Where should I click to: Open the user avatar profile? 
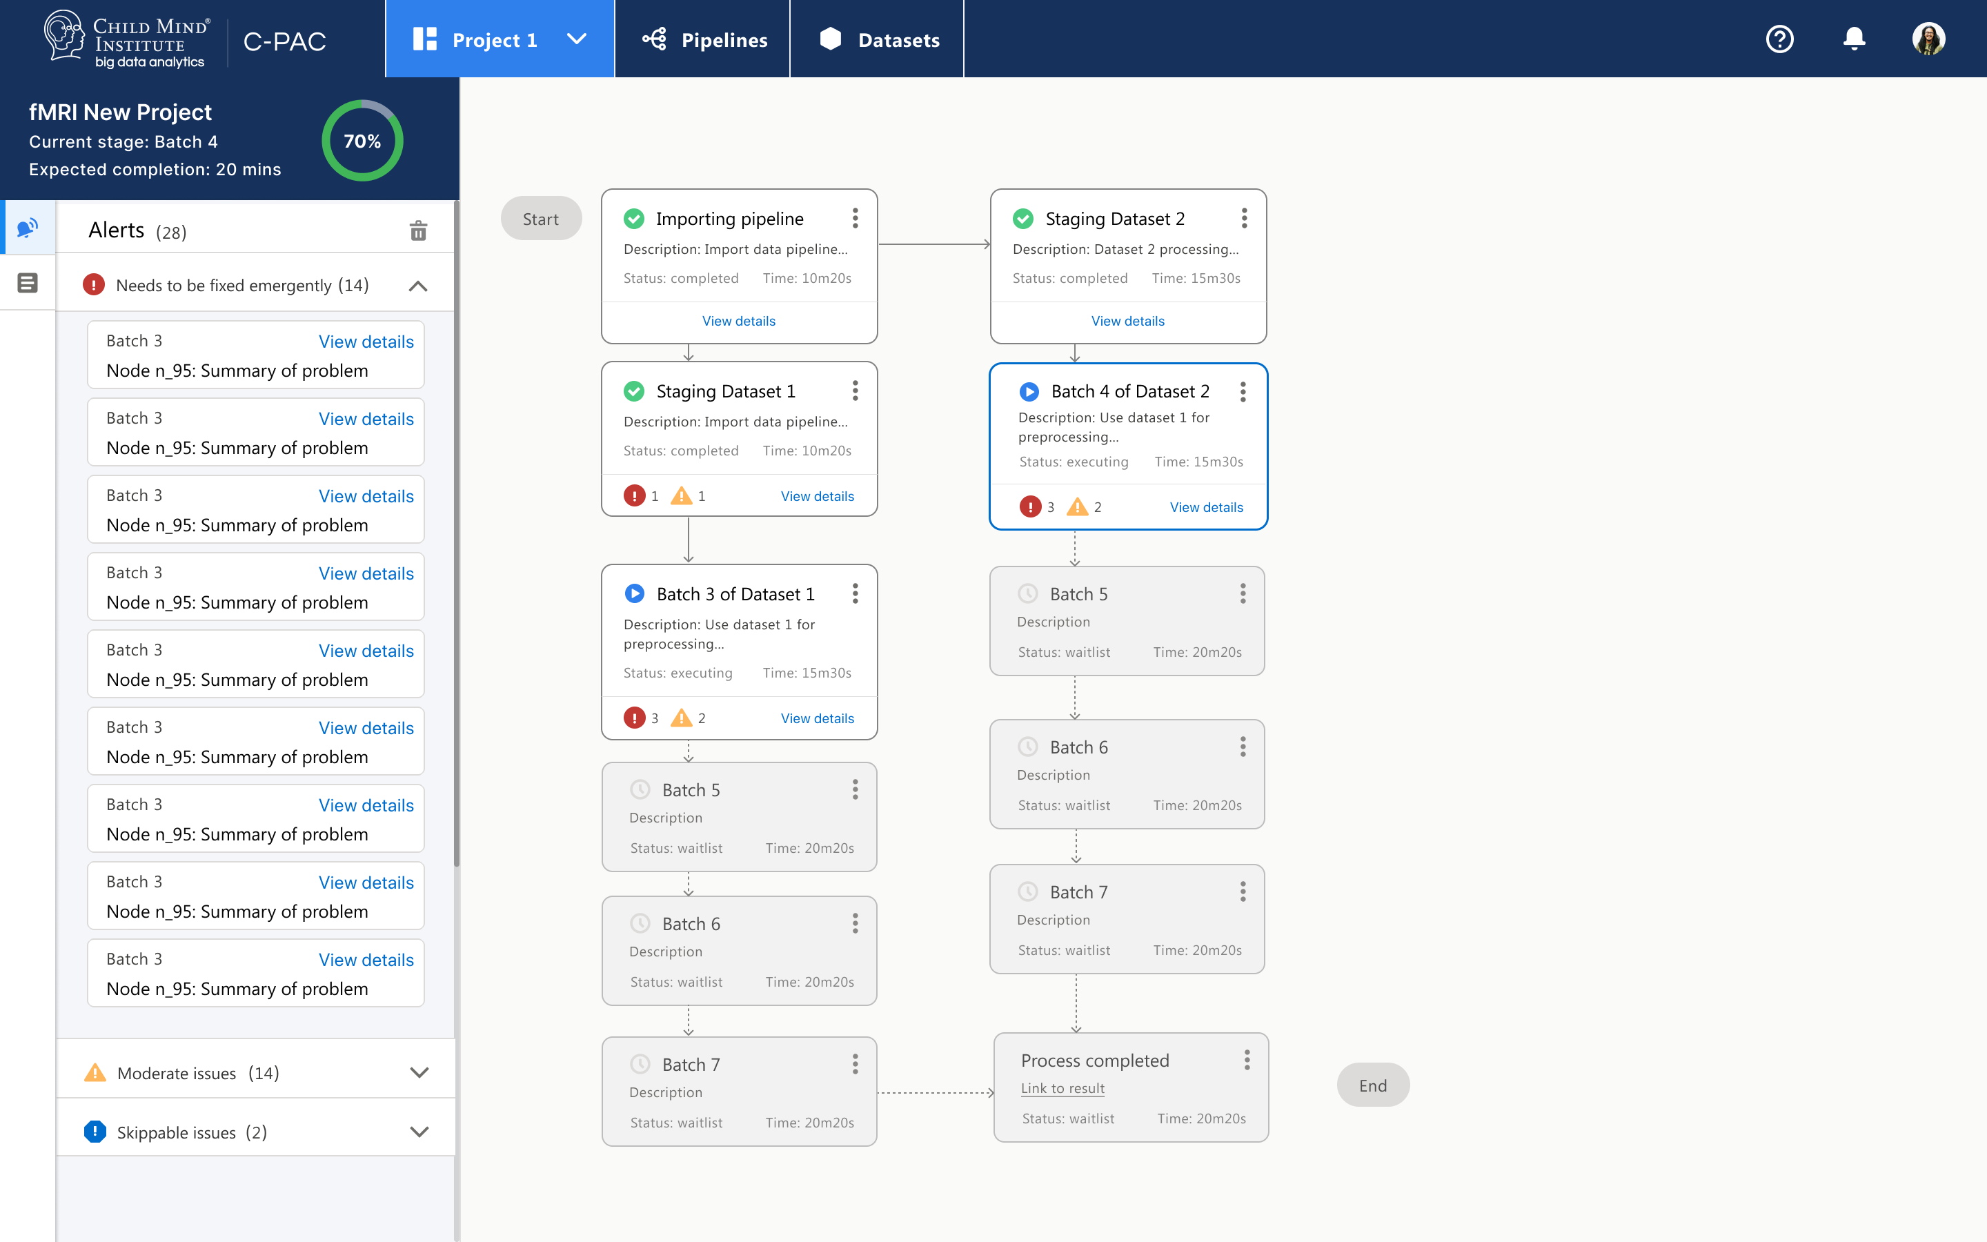click(1928, 39)
